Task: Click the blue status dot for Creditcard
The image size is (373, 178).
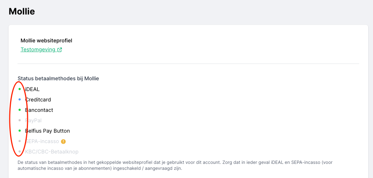Action: pyautogui.click(x=20, y=100)
